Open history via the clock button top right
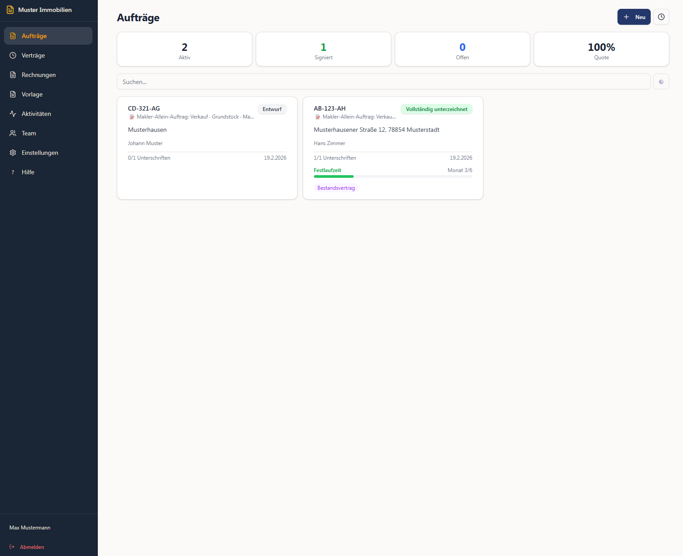 661,17
